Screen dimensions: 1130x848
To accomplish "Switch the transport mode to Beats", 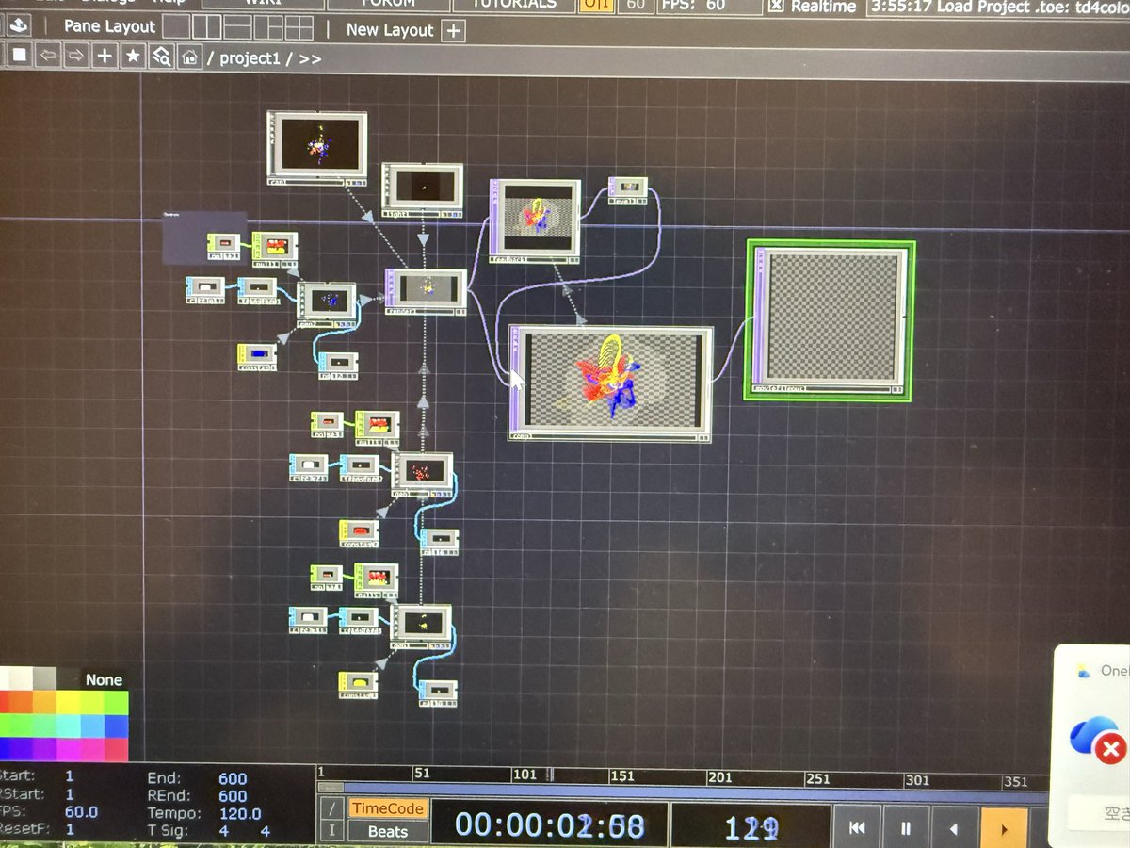I will pyautogui.click(x=387, y=832).
